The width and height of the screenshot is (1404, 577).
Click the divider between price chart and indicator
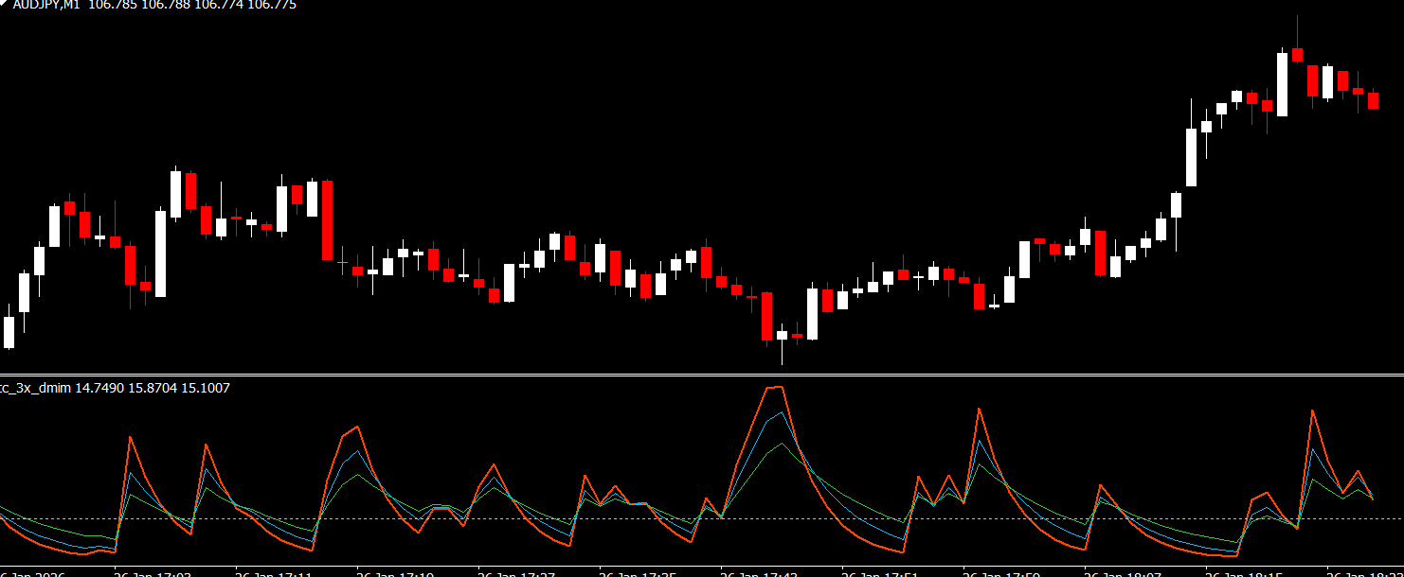point(701,376)
